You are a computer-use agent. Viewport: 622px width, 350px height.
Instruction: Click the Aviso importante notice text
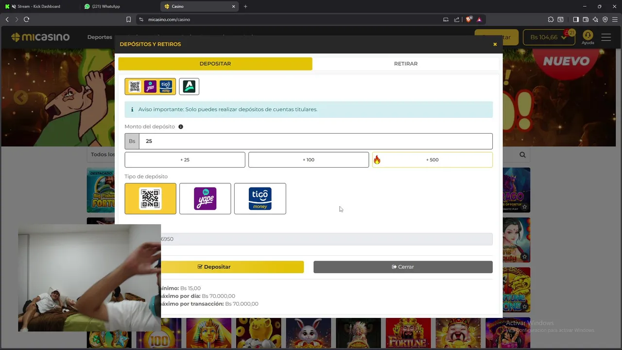click(x=227, y=109)
